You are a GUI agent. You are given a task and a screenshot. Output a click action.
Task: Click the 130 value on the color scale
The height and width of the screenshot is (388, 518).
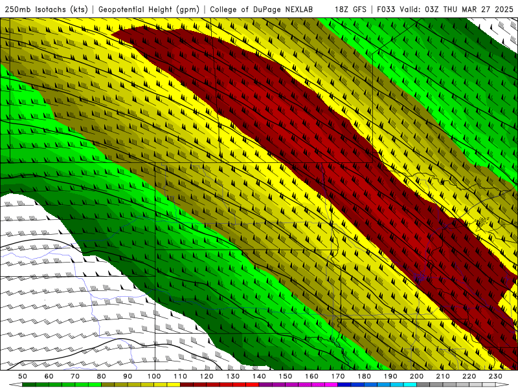click(x=233, y=376)
